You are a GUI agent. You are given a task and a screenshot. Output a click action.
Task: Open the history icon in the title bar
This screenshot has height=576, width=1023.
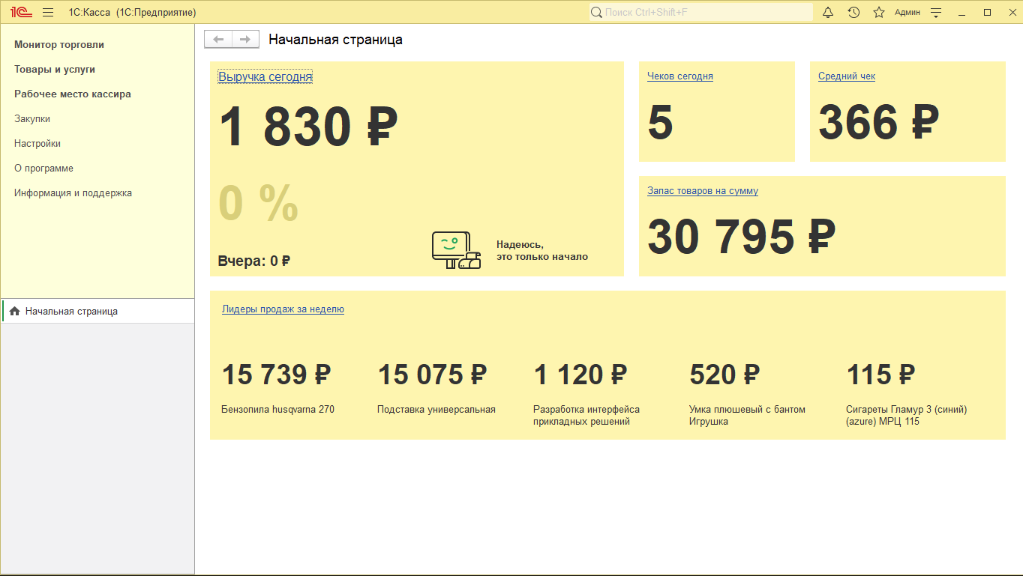853,12
